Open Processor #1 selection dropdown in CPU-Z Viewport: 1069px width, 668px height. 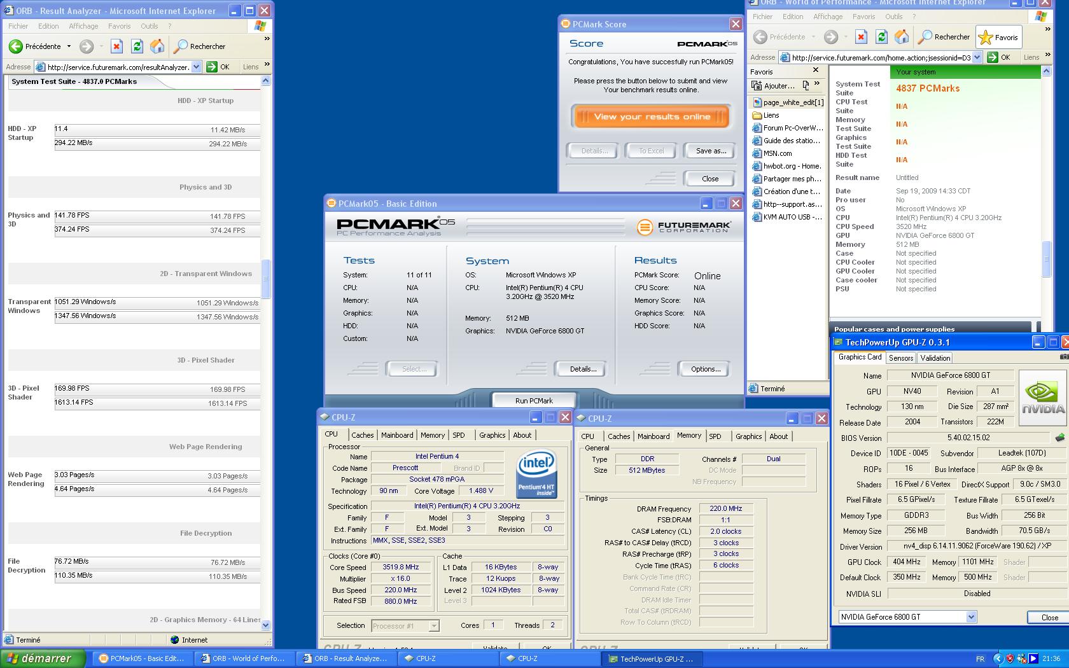tap(433, 626)
